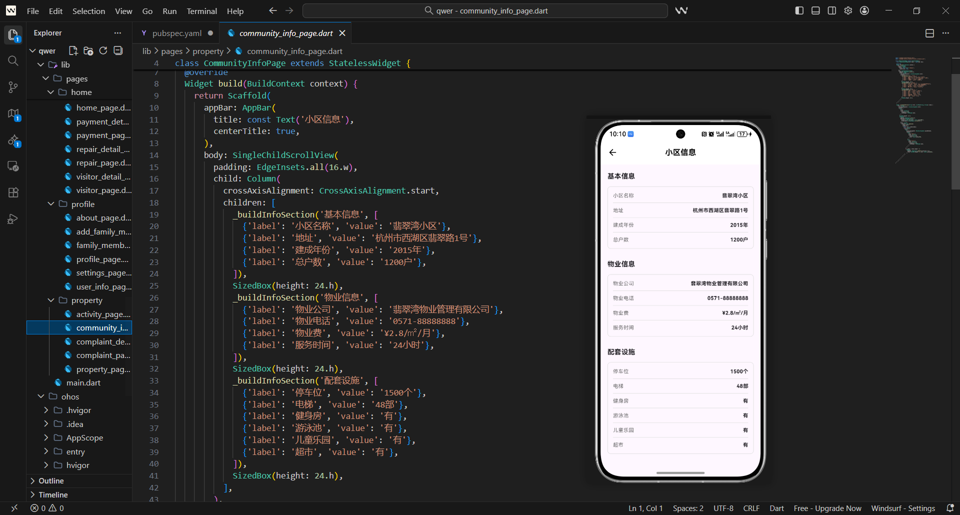Click the New File icon in Explorer
The image size is (960, 515).
pos(73,50)
